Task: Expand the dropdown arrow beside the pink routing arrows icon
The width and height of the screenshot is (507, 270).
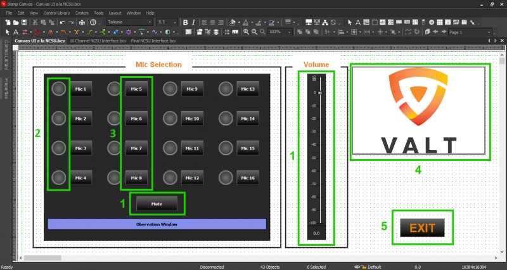Action: 31,32
